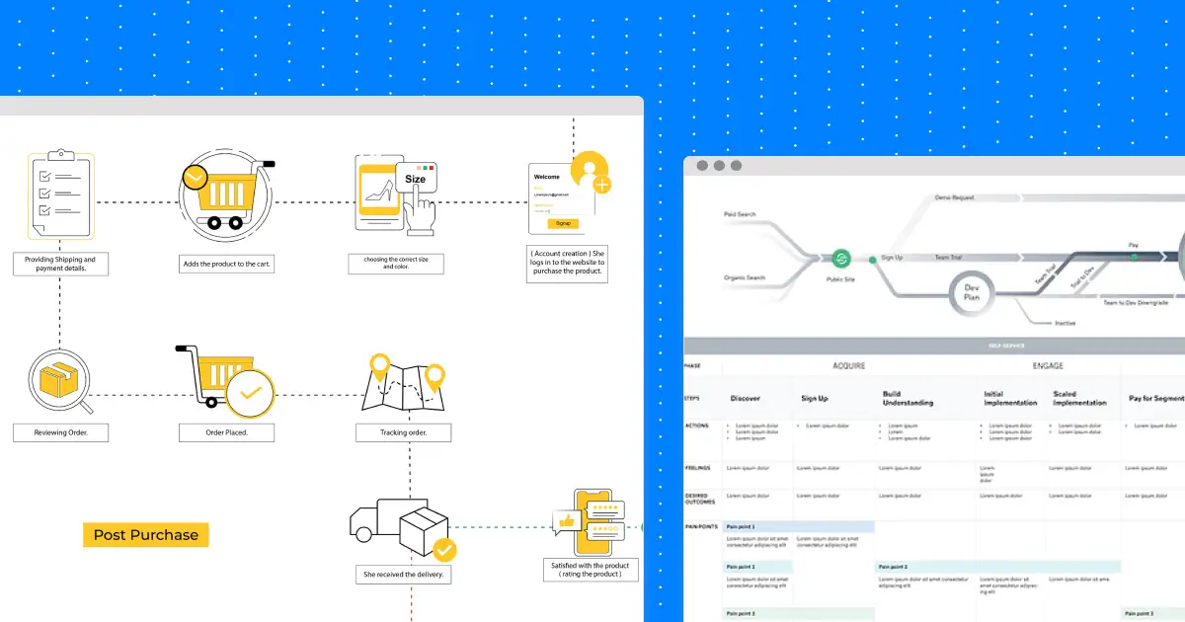This screenshot has width=1185, height=622.
Task: Expand the SELF SERVICE section bar
Action: 1007,345
